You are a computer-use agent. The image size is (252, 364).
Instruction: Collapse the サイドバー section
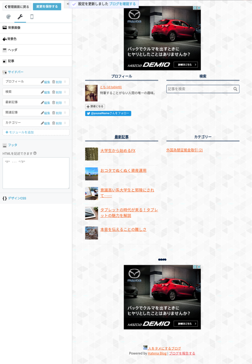pyautogui.click(x=36, y=72)
